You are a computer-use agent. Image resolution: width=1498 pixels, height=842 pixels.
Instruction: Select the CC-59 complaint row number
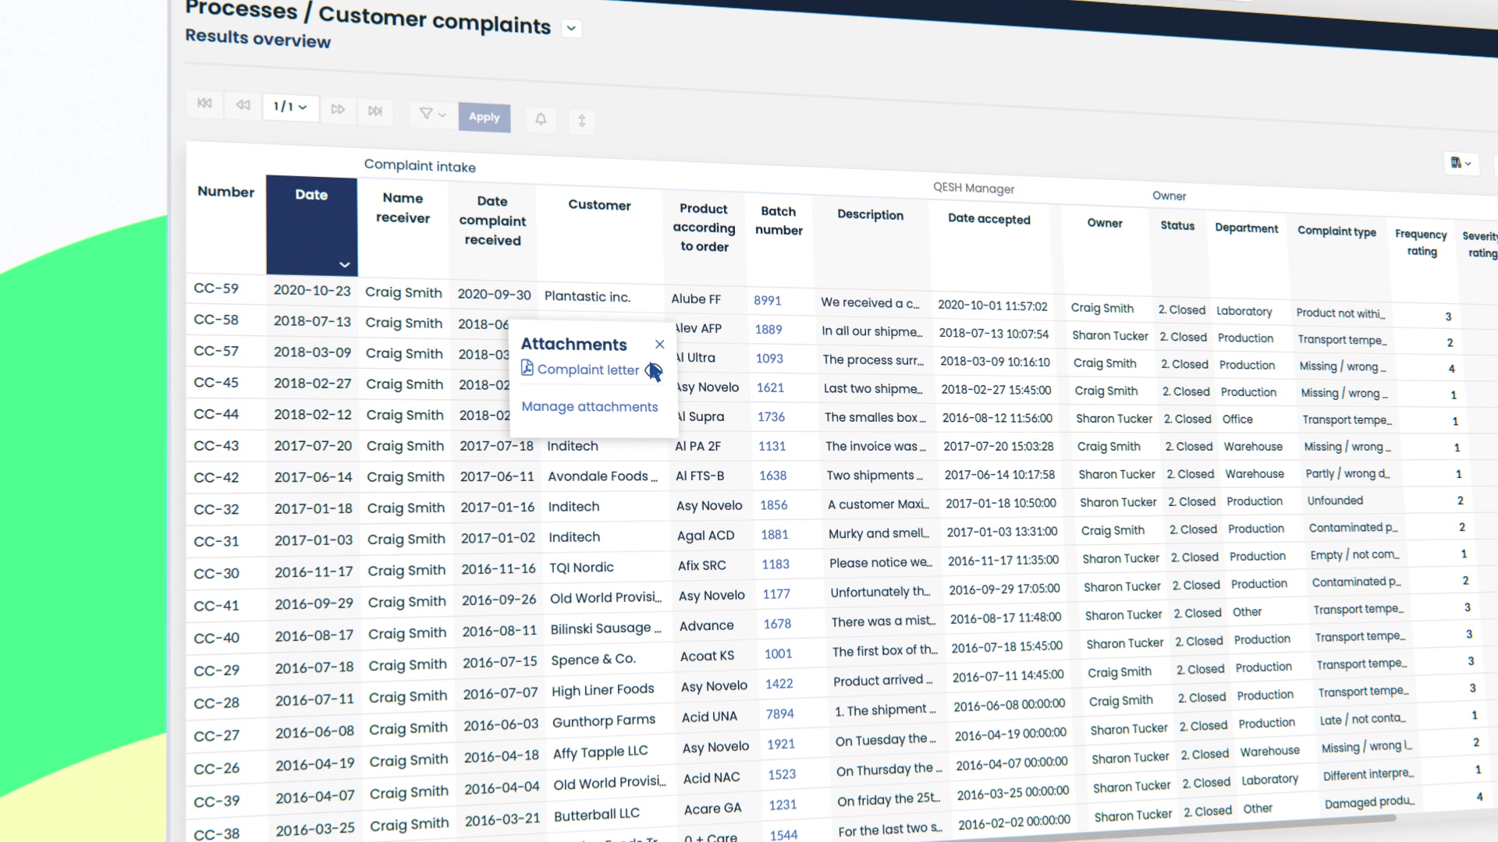216,288
